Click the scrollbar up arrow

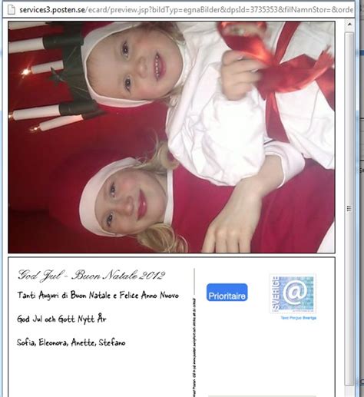(x=349, y=25)
